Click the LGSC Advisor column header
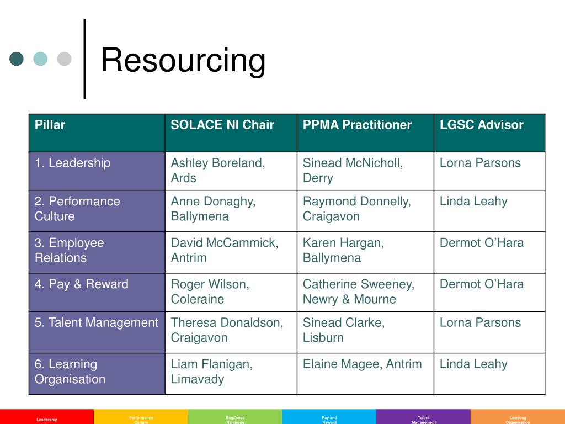The image size is (565, 424). pyautogui.click(x=489, y=133)
